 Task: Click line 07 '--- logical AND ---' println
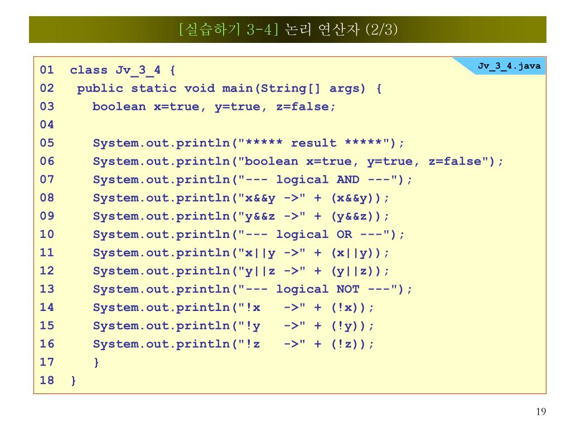[x=253, y=180]
